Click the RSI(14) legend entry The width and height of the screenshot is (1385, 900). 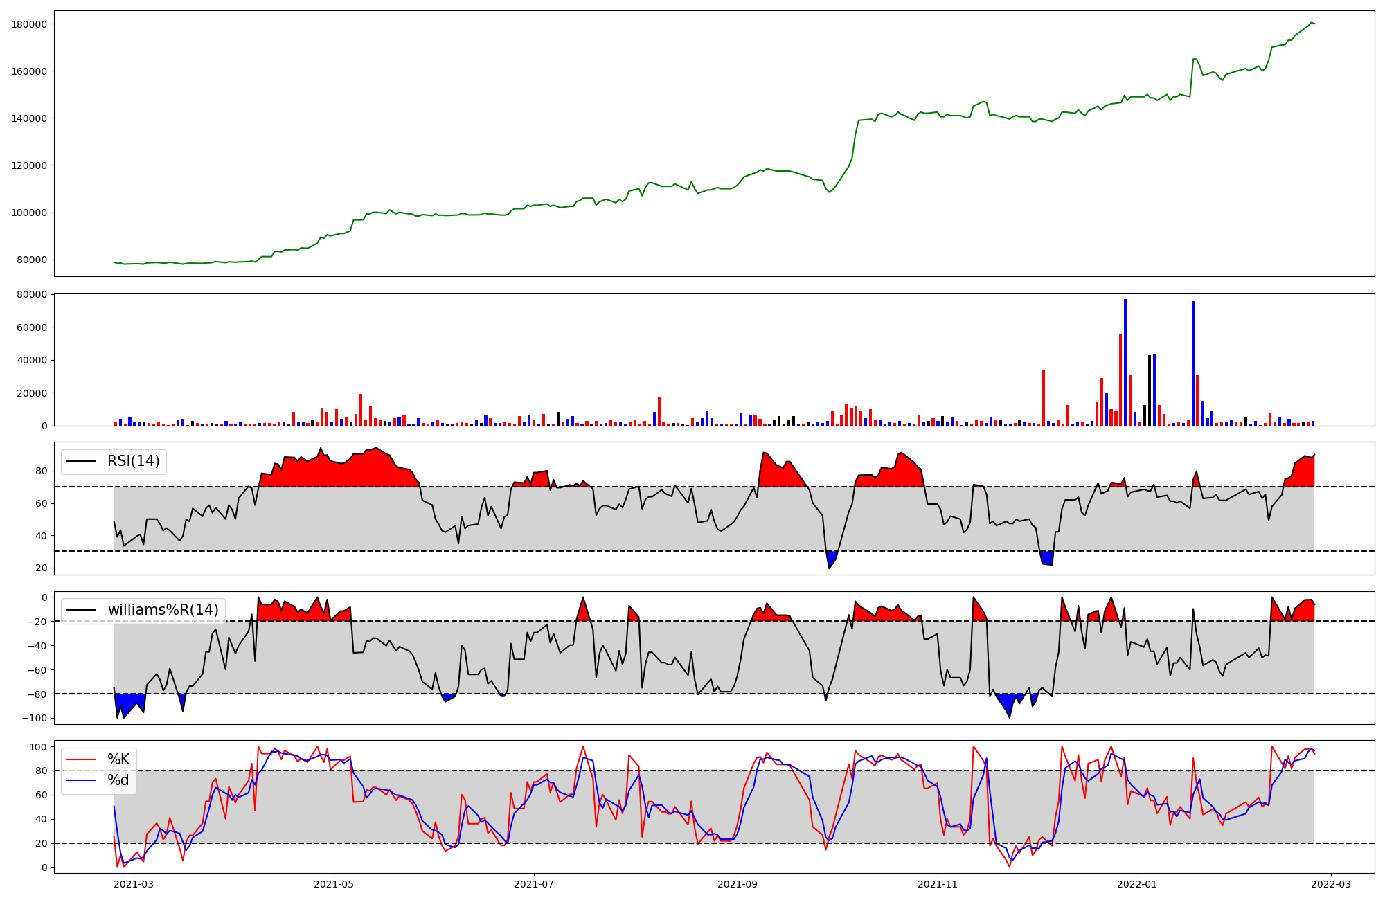click(x=133, y=461)
